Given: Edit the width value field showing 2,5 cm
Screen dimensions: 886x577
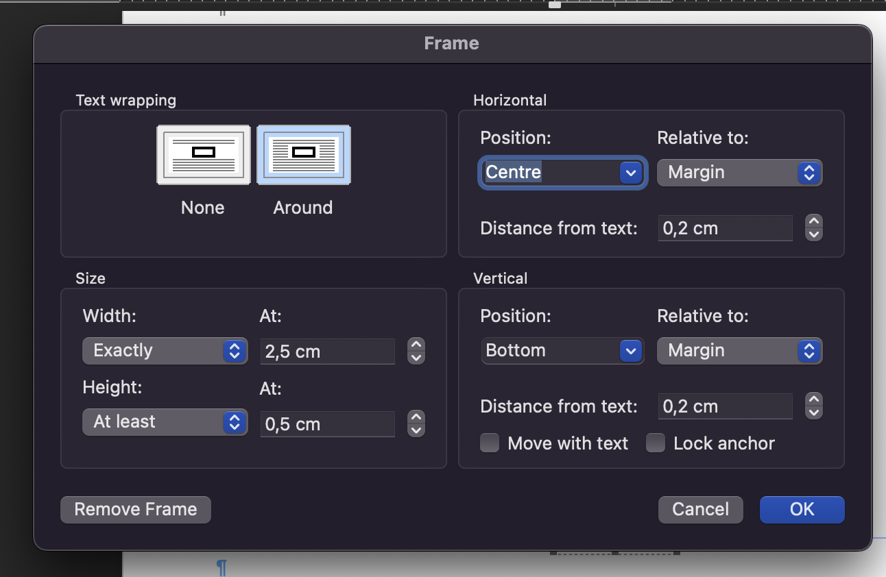Looking at the screenshot, I should (327, 351).
